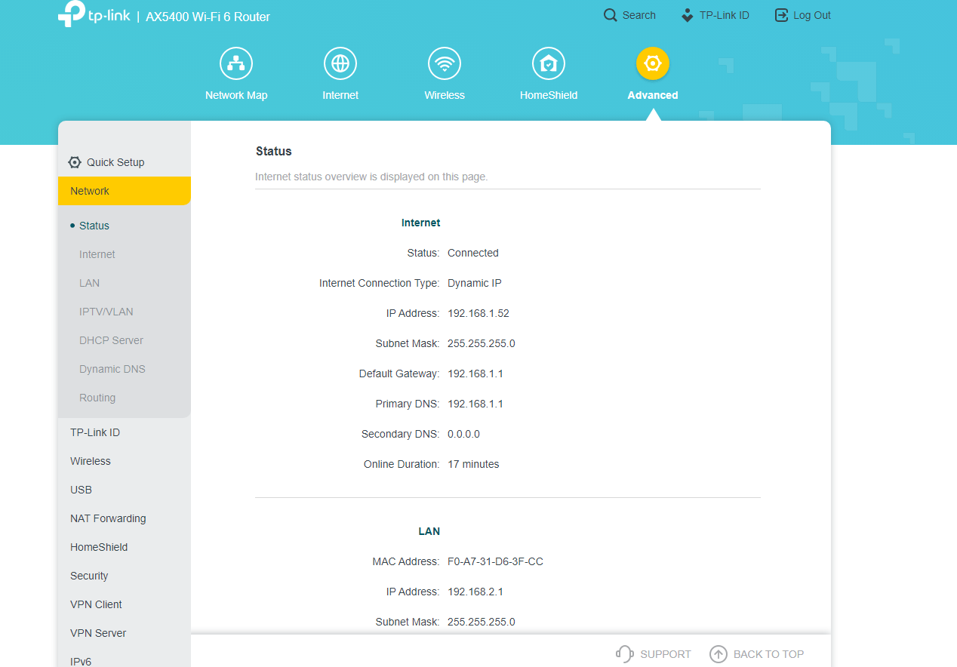Open the Wireless wifi icon

point(445,63)
